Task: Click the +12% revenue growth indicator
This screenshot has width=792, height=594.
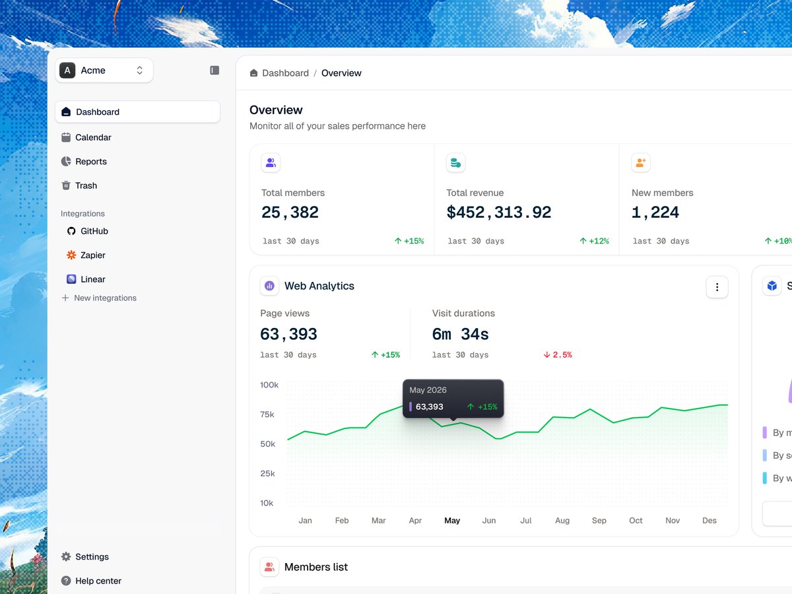Action: point(594,242)
